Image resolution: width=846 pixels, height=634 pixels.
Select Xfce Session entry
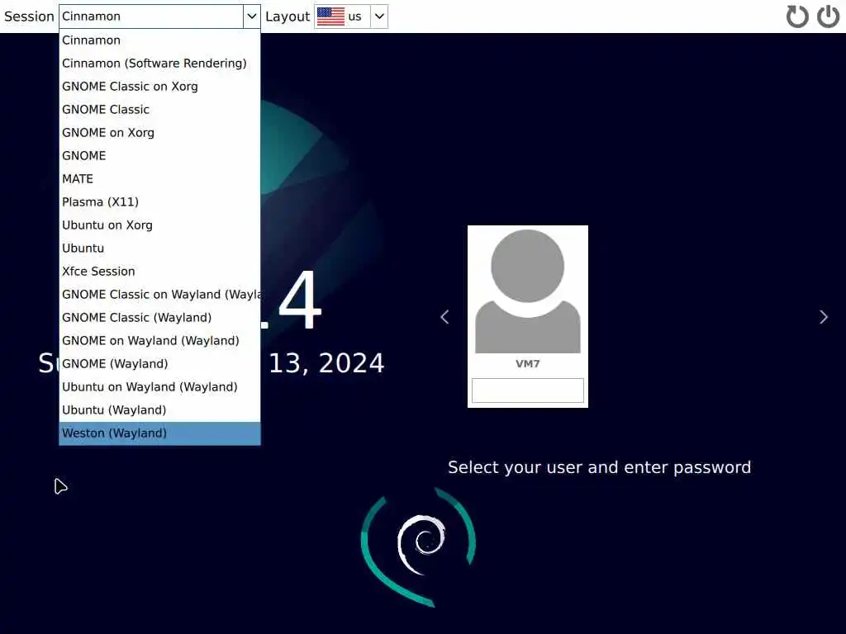(x=159, y=272)
